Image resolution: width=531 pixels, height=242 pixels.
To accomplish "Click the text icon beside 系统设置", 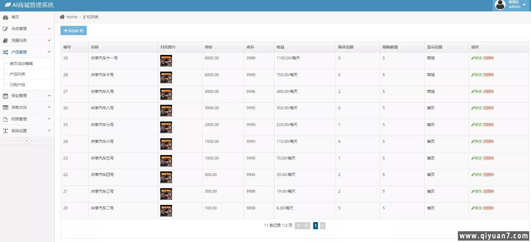I will [x=6, y=131].
